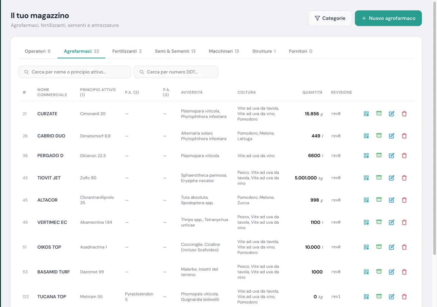Focus the name or active ingredient search
437x307 pixels.
[x=75, y=72]
